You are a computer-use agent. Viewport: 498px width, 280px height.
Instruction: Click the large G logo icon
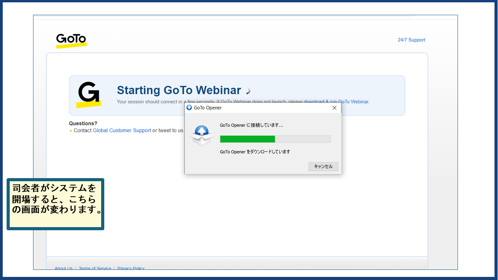(89, 94)
